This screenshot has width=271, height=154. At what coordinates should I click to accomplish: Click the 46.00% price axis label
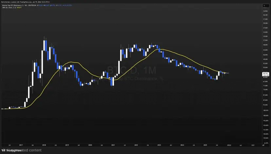[265, 55]
